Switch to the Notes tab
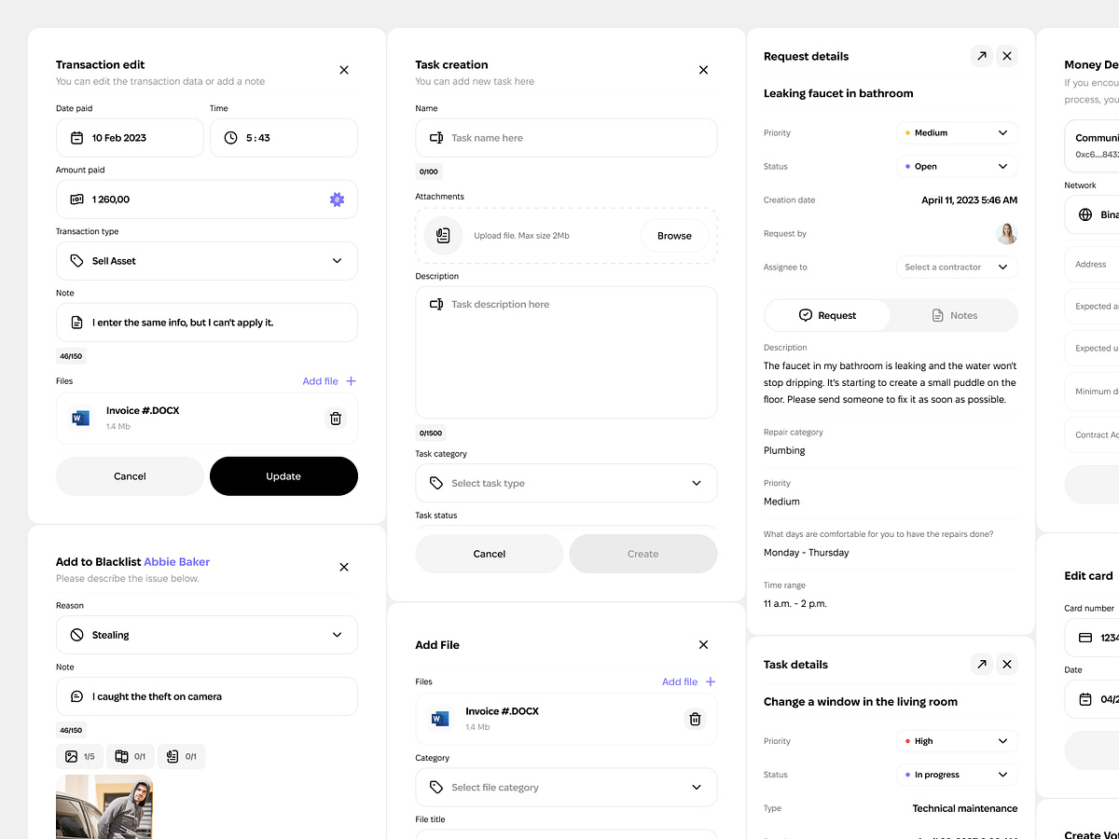 [954, 315]
